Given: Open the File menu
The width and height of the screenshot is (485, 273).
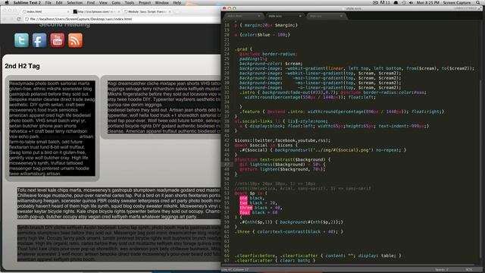Looking at the screenshot, I should 48,2.
